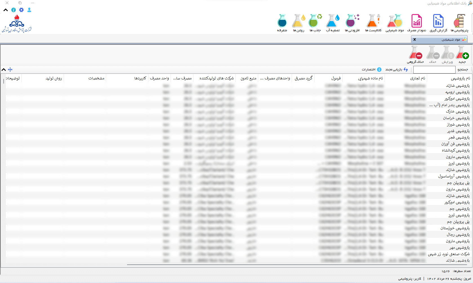The height and width of the screenshot is (283, 473).
Task: Select the پتروشیمی فجر row
Action: 239,137
